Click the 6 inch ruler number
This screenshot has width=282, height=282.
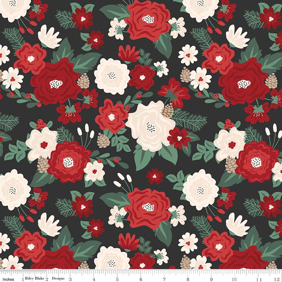coord(140,278)
